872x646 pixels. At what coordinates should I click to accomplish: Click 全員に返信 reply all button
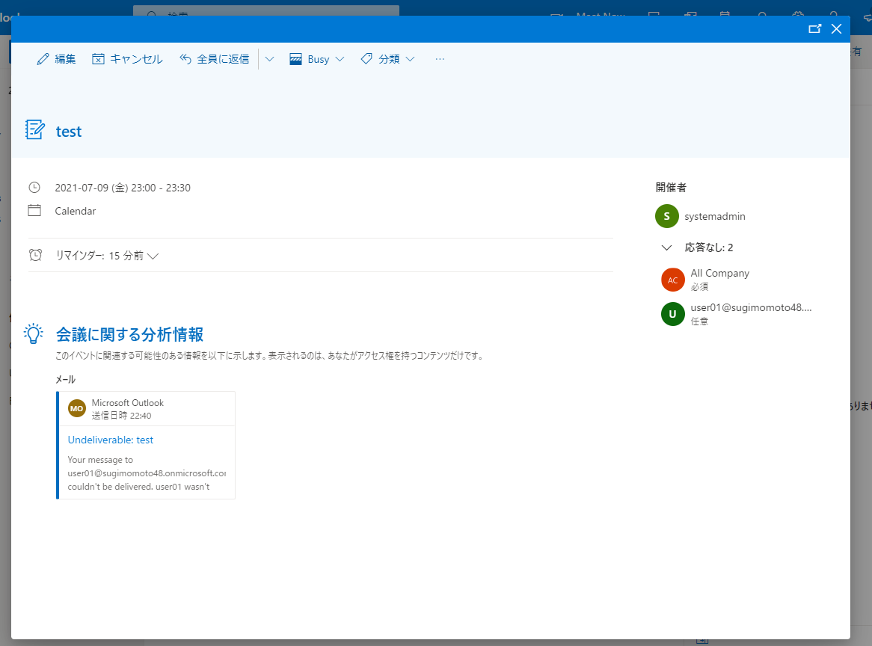click(x=215, y=59)
